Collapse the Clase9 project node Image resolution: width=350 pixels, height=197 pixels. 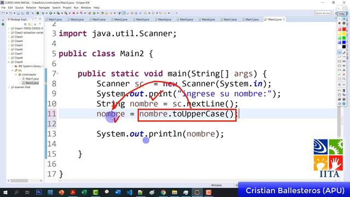pyautogui.click(x=9, y=62)
